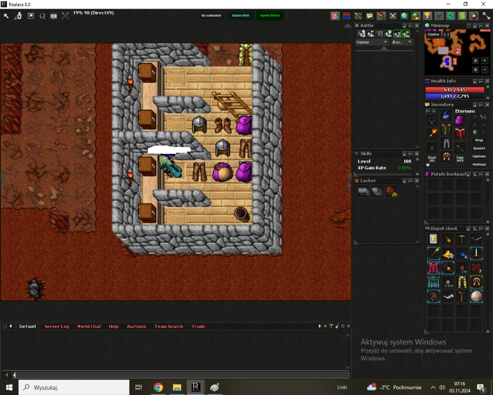Select the pickaxe item in Depot chest
Viewport: 493px width, 395px height.
[x=462, y=239]
